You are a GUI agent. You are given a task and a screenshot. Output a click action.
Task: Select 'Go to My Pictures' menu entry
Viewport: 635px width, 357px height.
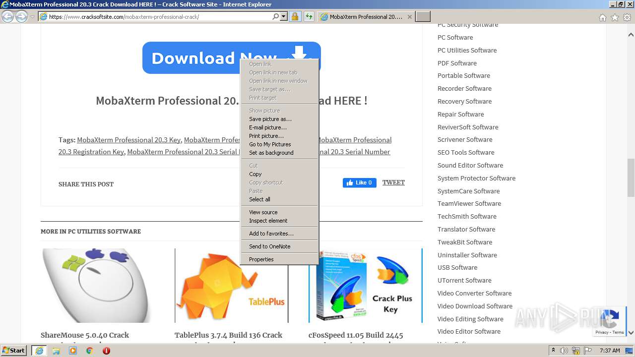(x=270, y=144)
